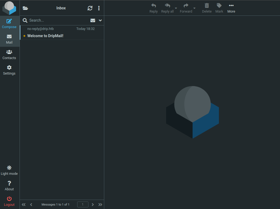Viewport: 280px width, 209px height.
Task: Open the More actions menu
Action: pos(231,8)
